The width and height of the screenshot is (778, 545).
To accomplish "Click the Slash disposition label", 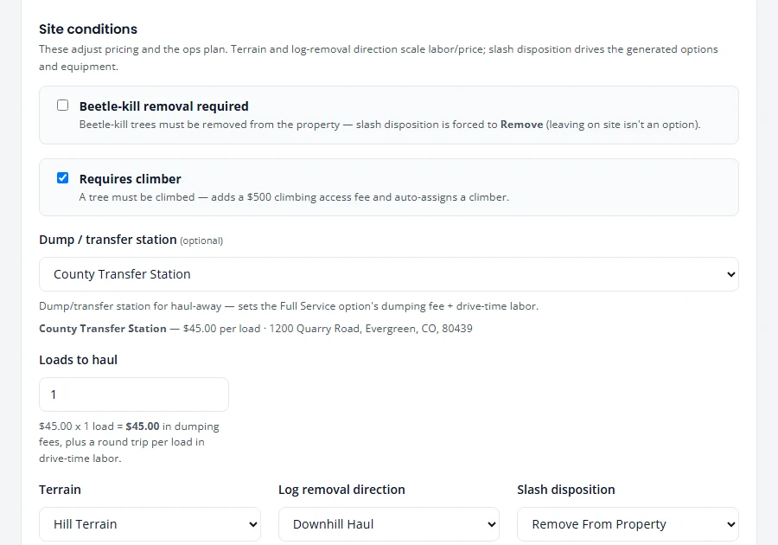I will pyautogui.click(x=566, y=490).
